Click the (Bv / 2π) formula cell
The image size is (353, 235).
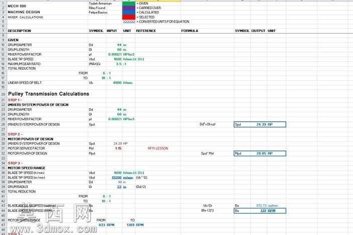(x=208, y=210)
